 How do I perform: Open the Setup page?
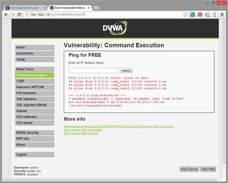click(35, 59)
